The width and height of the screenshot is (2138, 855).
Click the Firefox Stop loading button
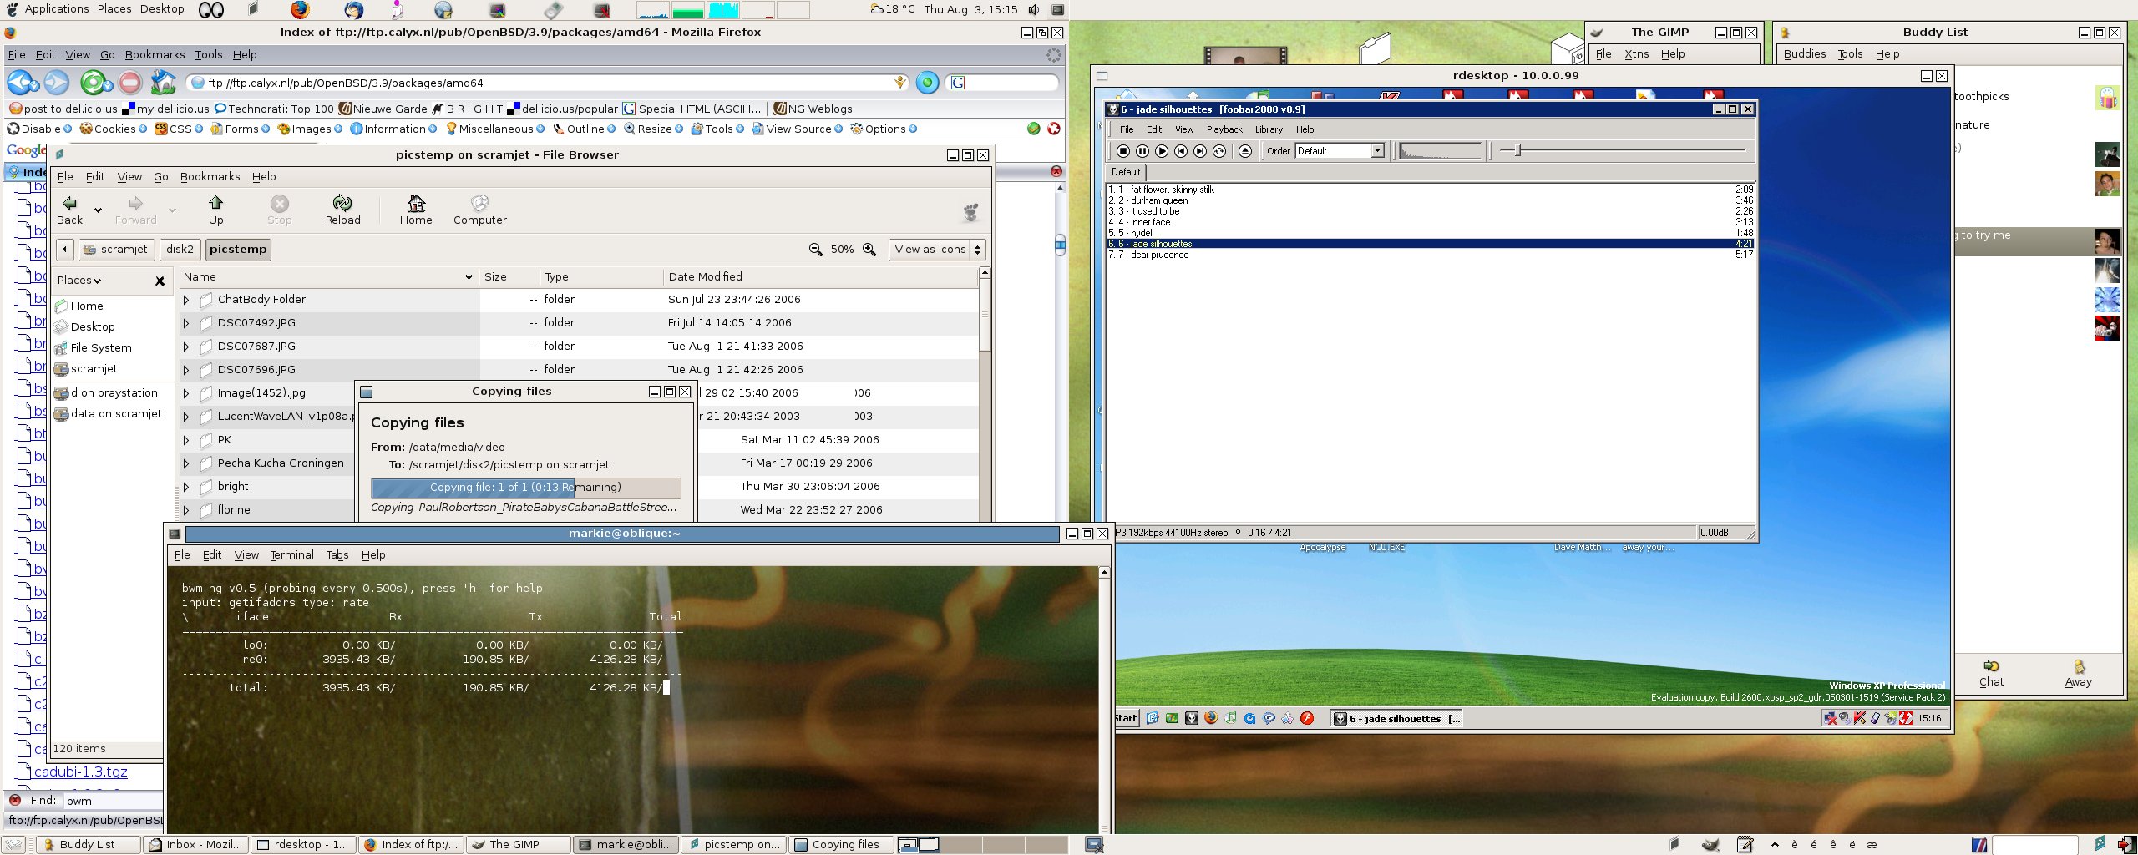point(129,83)
